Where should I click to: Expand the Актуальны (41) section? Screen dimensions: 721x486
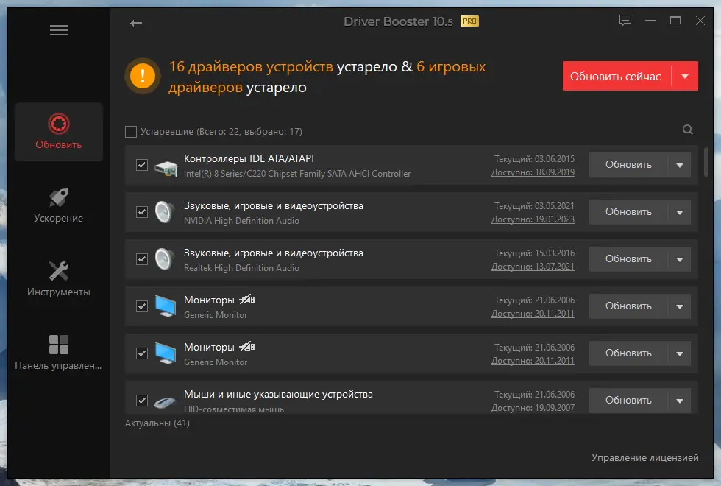pyautogui.click(x=157, y=423)
